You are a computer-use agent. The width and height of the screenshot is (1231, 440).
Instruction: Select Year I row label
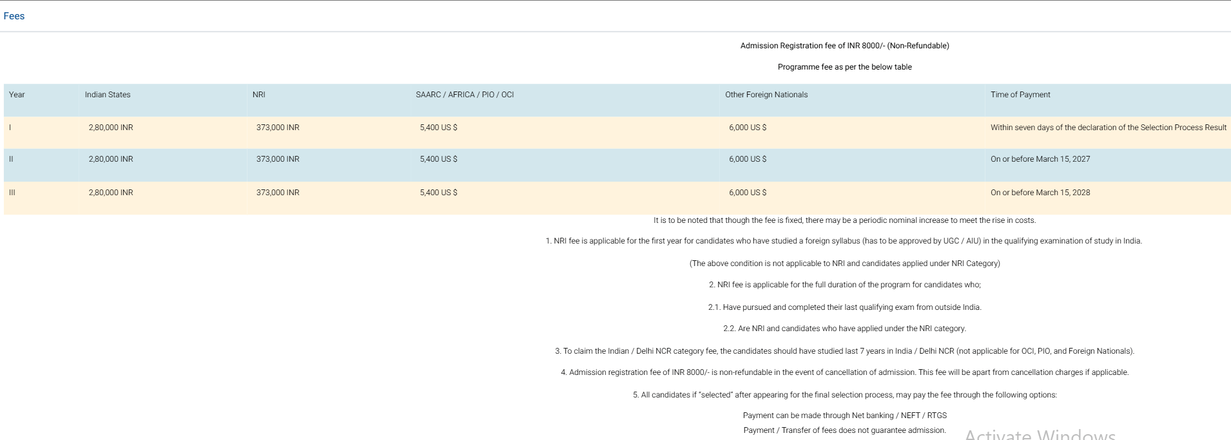coord(10,128)
